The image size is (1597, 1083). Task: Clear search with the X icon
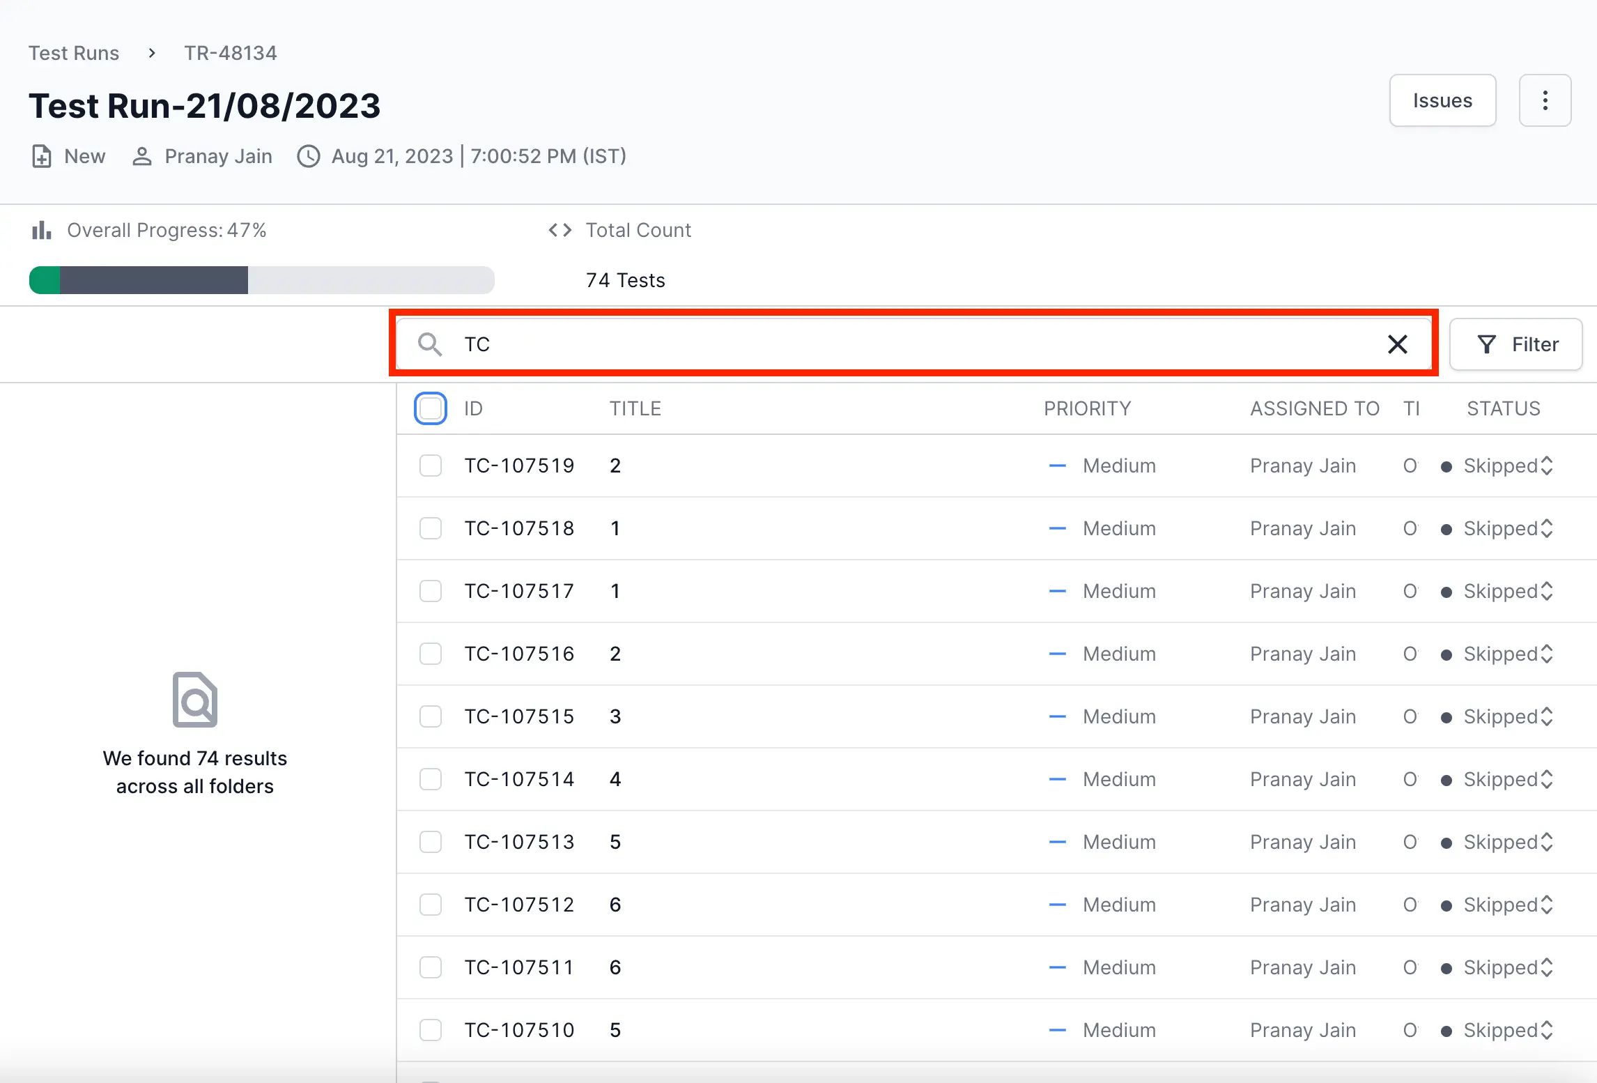point(1397,344)
